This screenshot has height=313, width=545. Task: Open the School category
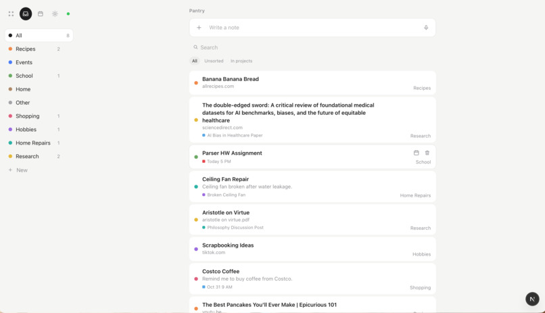(x=39, y=76)
